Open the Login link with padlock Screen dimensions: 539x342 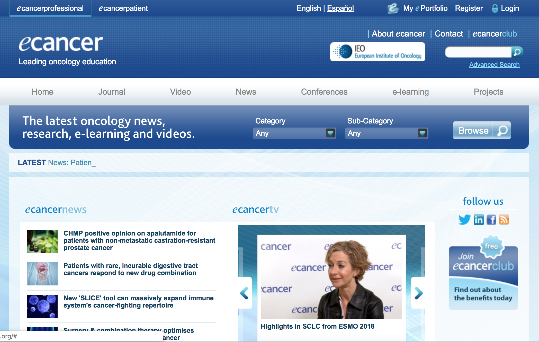(x=505, y=8)
